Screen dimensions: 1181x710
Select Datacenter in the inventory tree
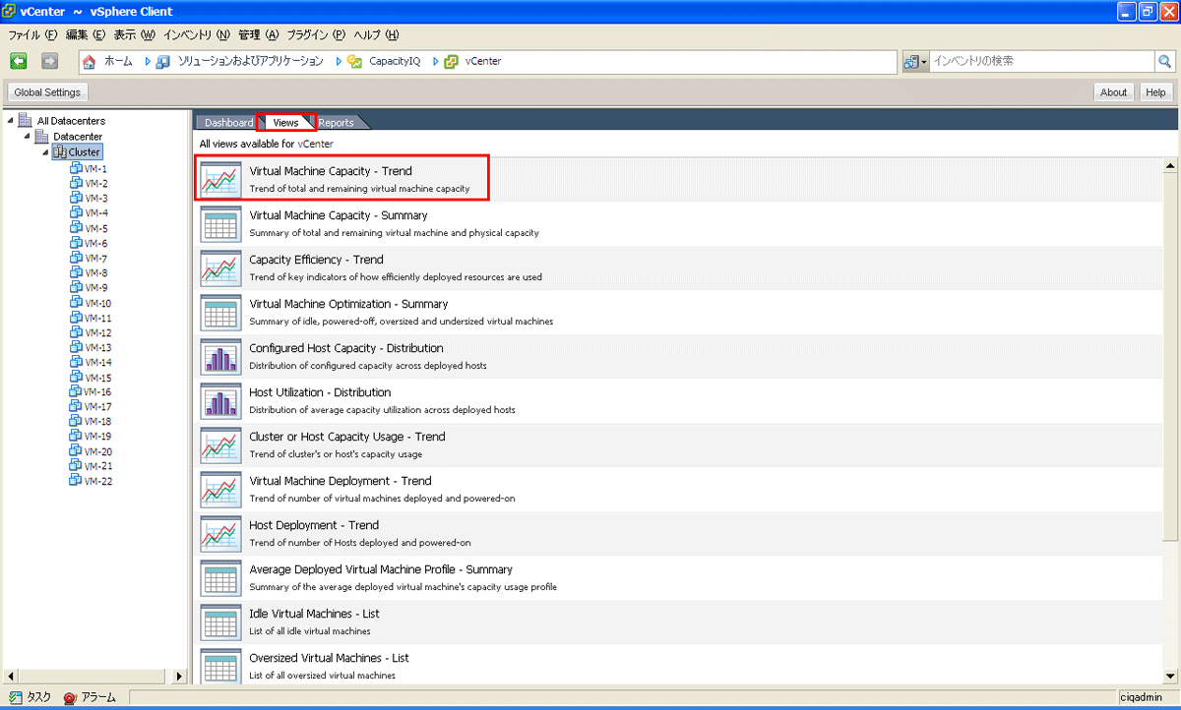click(78, 137)
